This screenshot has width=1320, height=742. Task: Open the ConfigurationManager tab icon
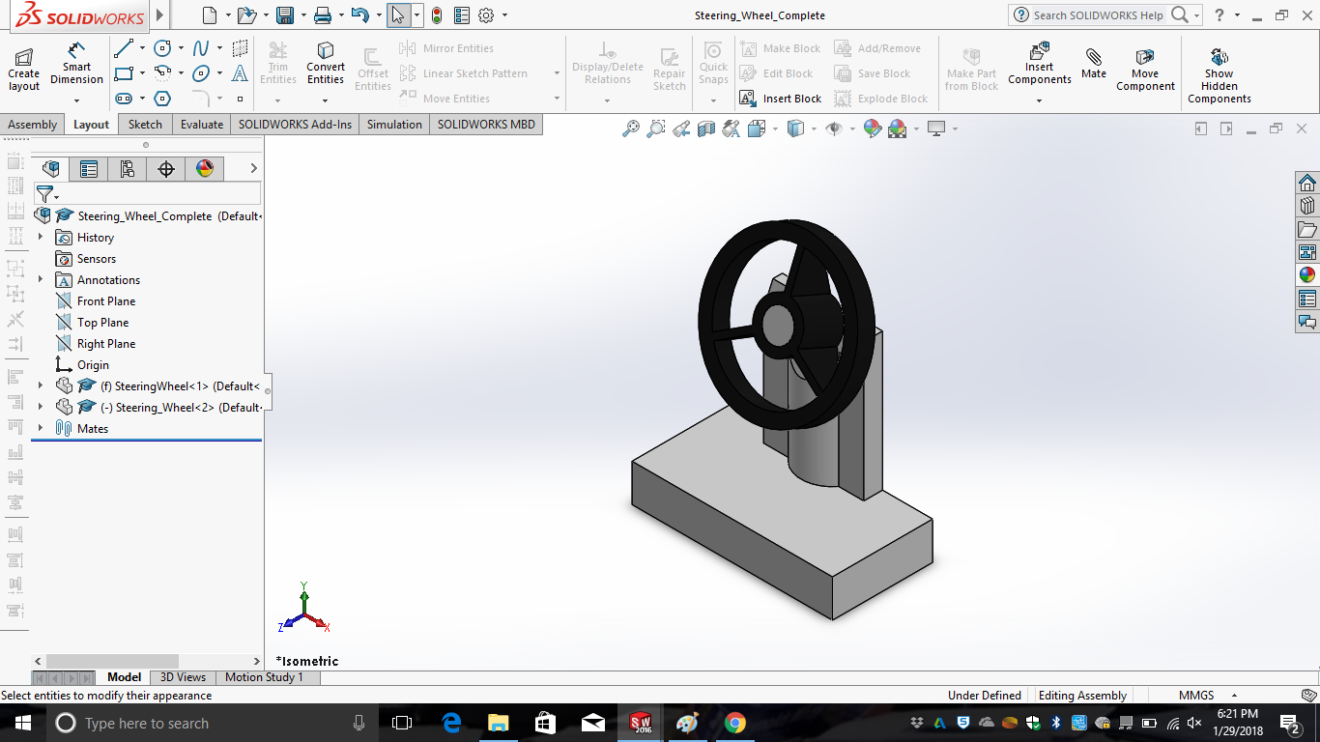click(x=128, y=169)
